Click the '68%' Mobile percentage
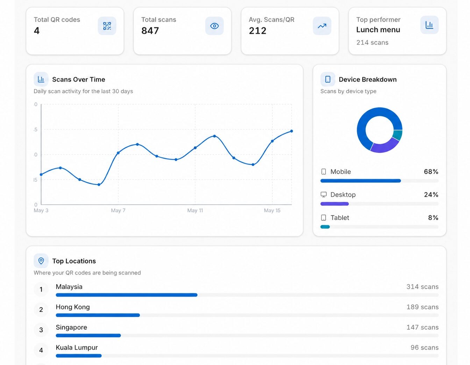The width and height of the screenshot is (470, 365). (x=431, y=172)
